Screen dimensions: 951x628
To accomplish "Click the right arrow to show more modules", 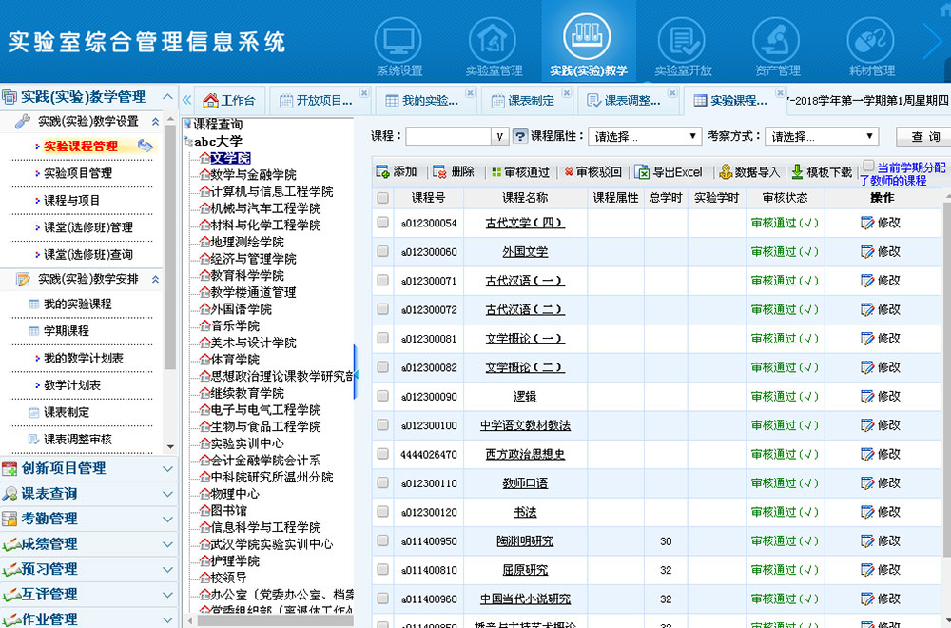I will pos(933,41).
